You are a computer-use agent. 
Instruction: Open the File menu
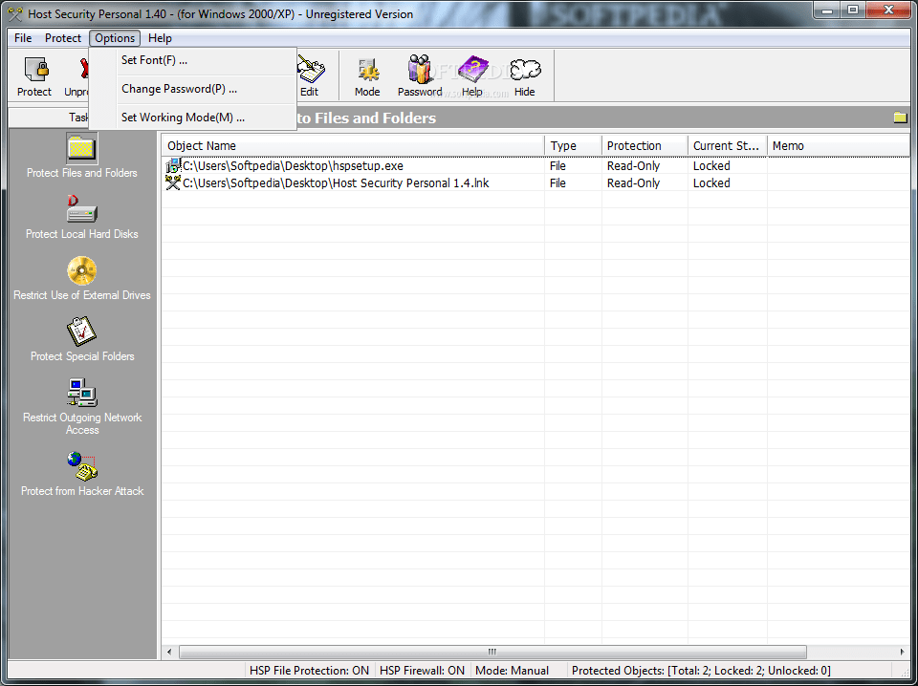(23, 38)
